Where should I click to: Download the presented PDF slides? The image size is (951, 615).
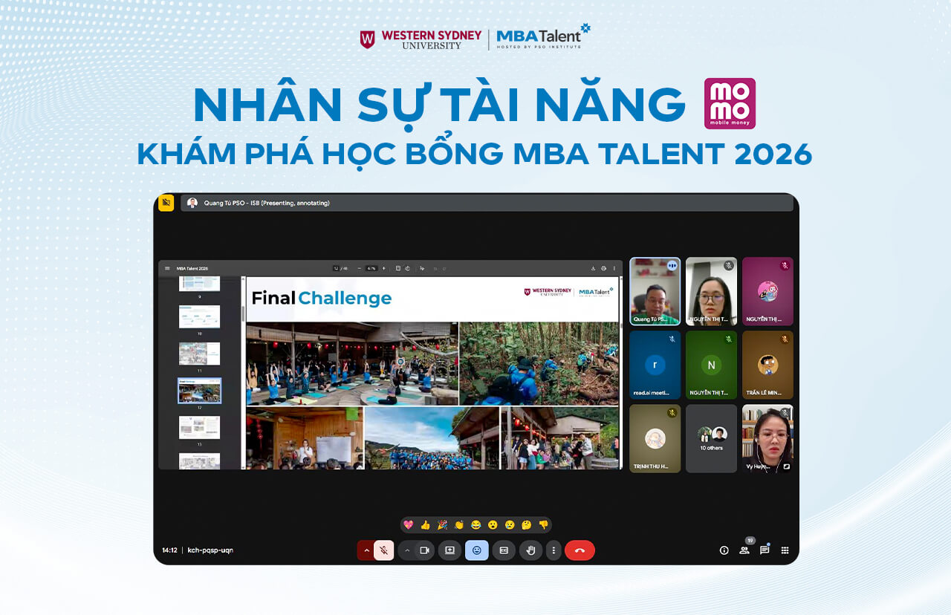coord(593,267)
